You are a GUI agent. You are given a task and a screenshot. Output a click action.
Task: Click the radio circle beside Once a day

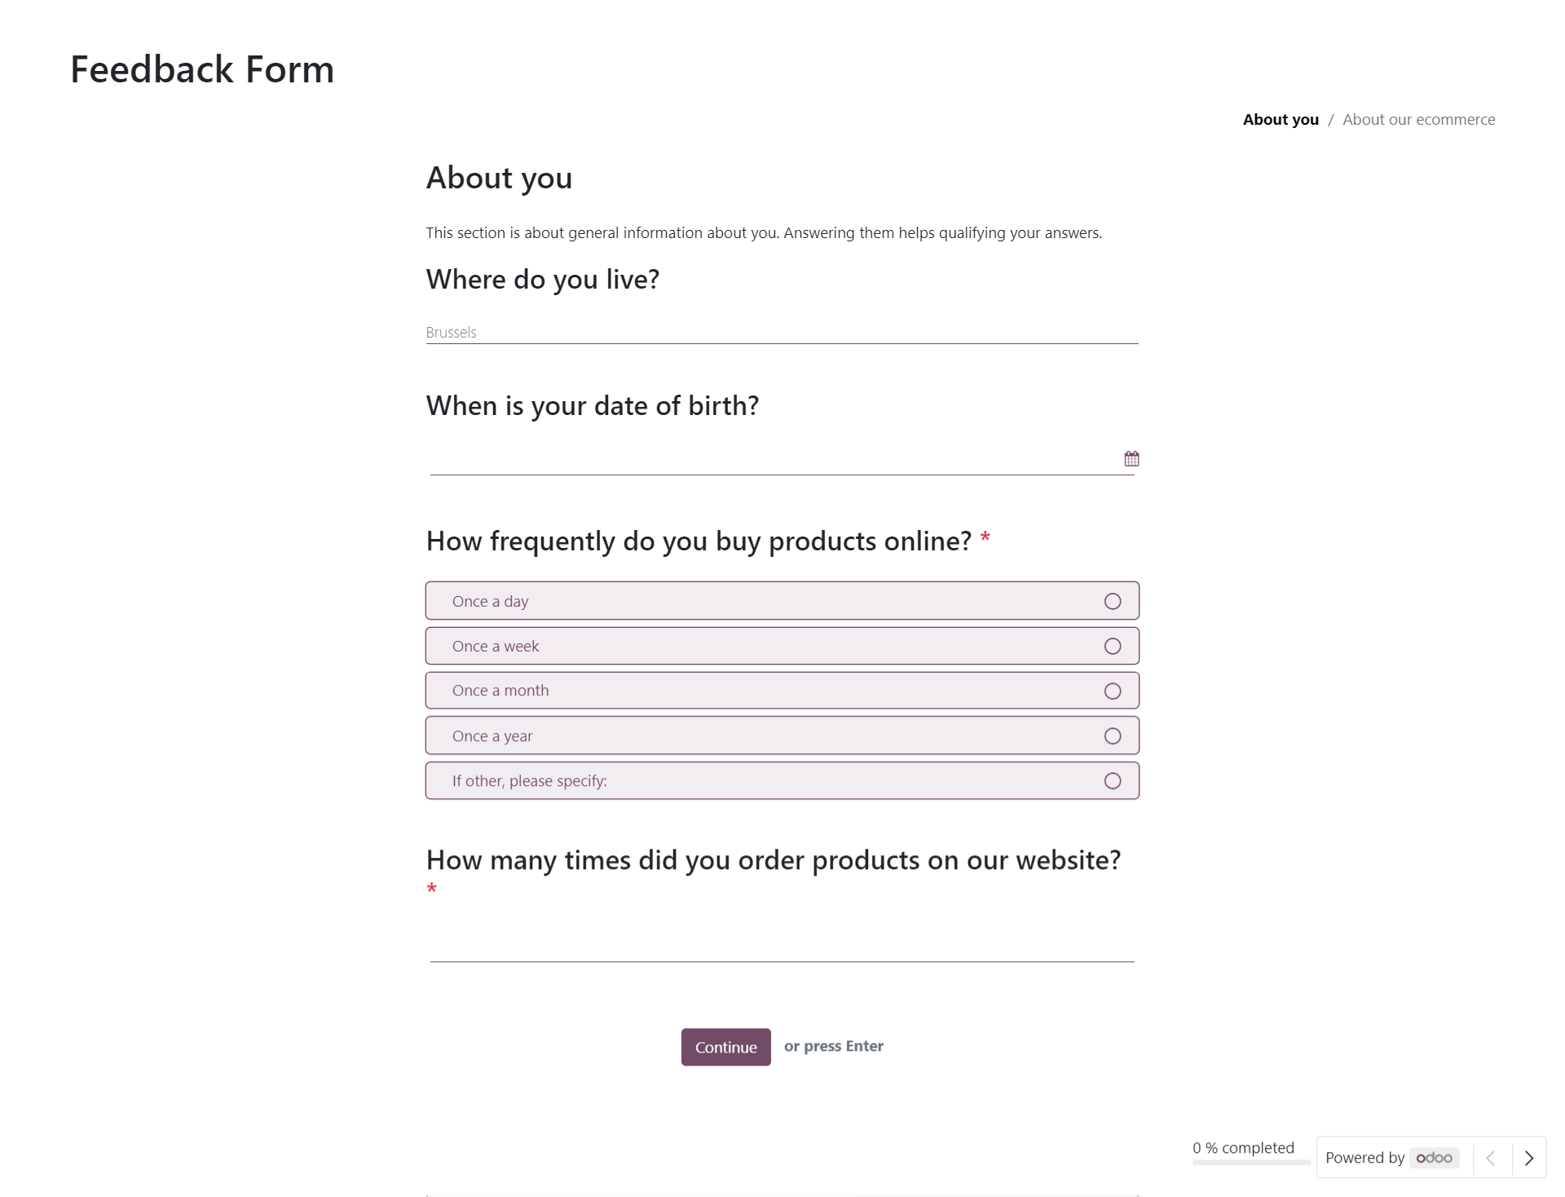point(1113,601)
